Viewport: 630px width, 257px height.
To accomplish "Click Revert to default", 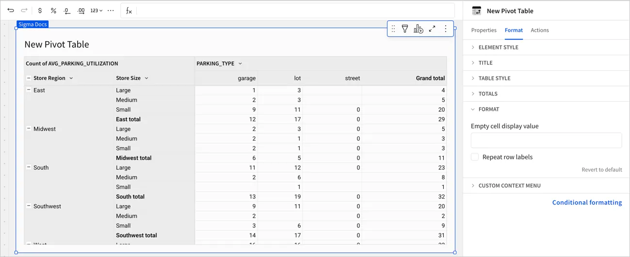I will tap(602, 170).
